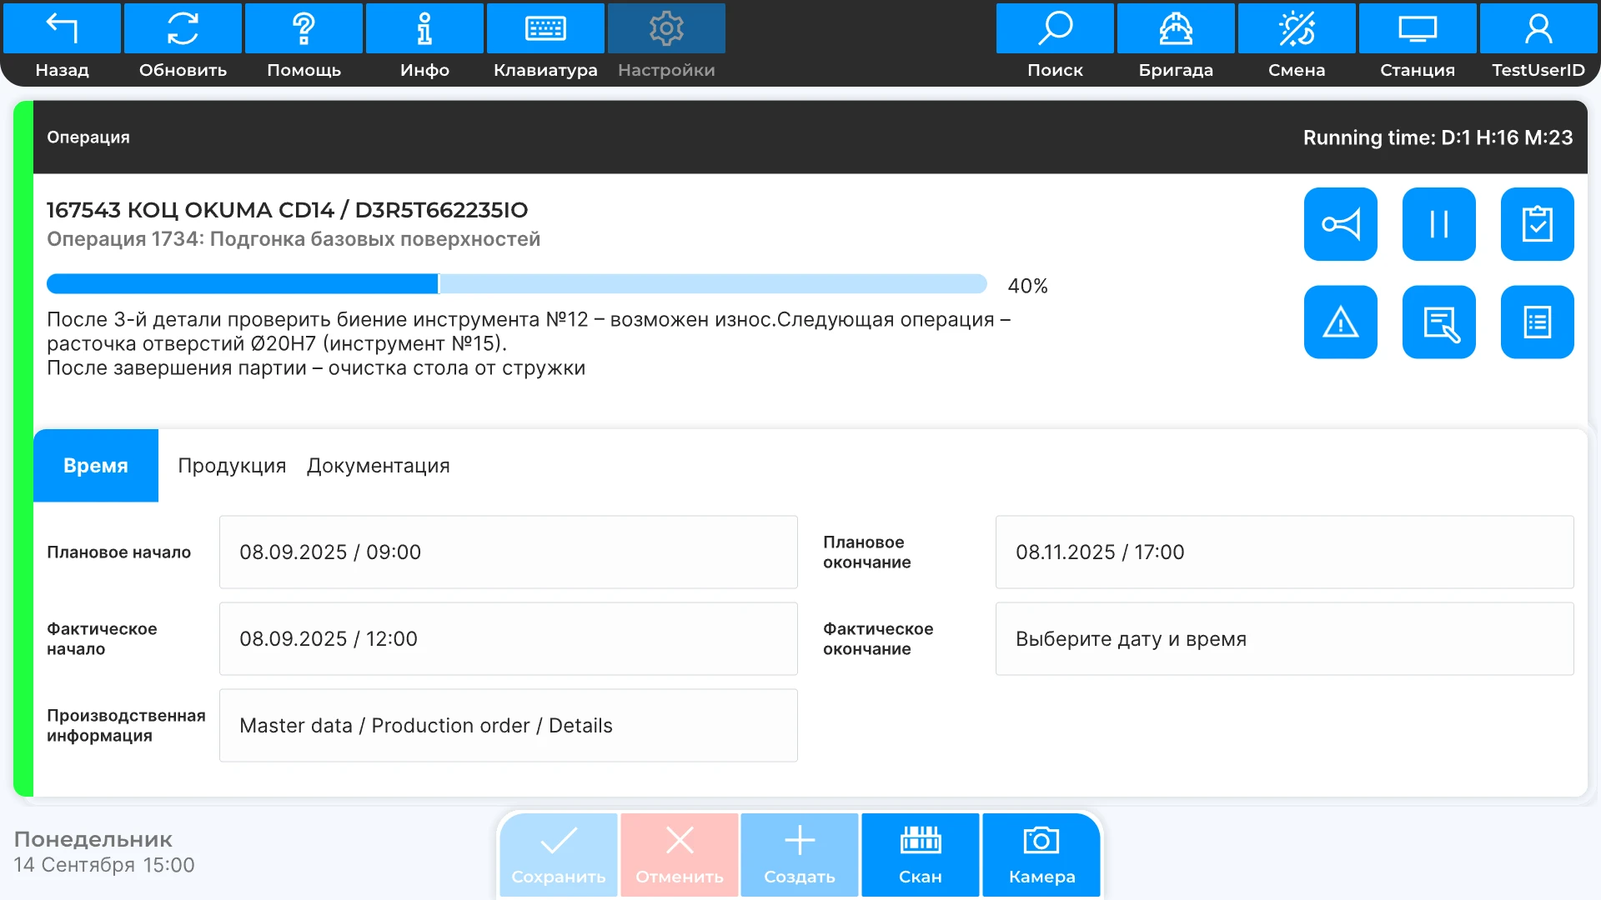Open Помощь help section
Screen dimensions: 1601x900
coord(304,43)
